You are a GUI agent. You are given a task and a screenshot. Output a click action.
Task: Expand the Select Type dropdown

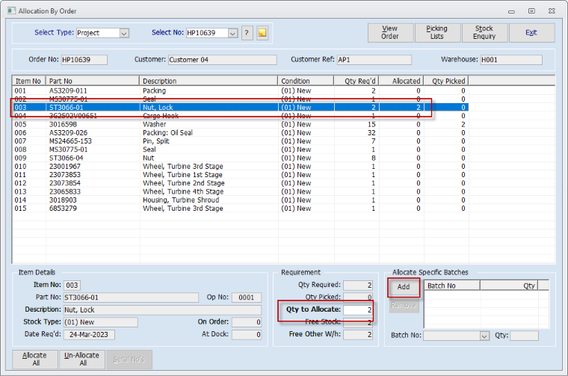[x=124, y=33]
